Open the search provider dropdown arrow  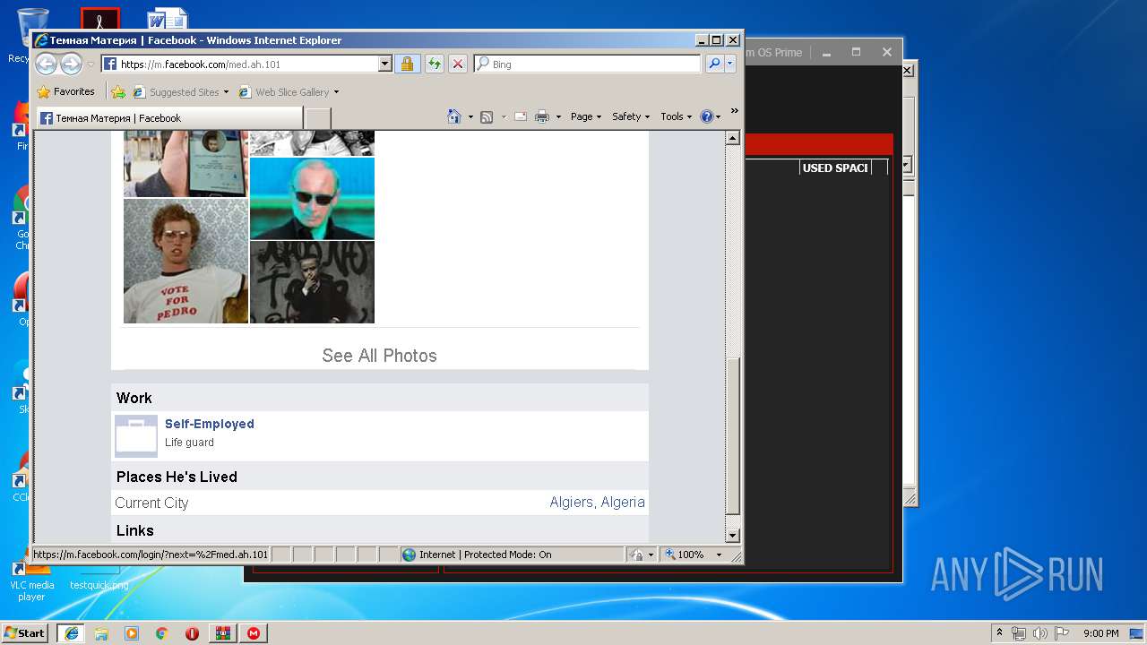730,64
